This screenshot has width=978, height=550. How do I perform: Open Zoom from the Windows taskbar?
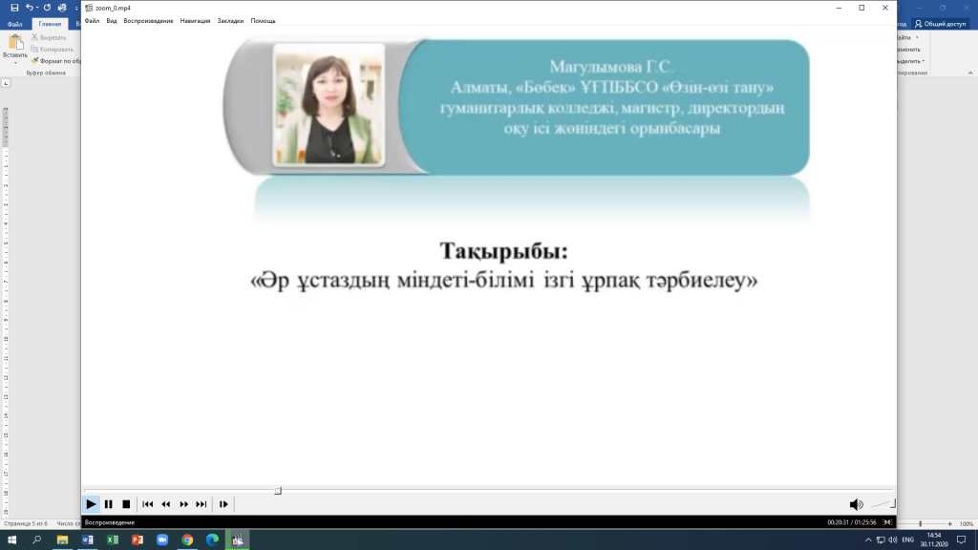pos(161,539)
